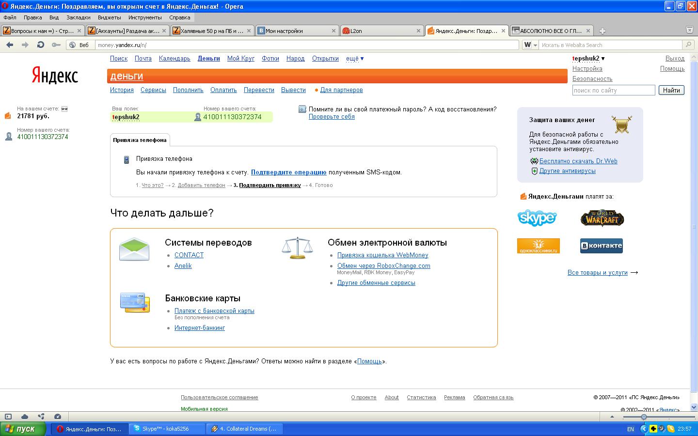698x436 pixels.
Task: Click the World of Warcraft logo
Action: coord(602,218)
